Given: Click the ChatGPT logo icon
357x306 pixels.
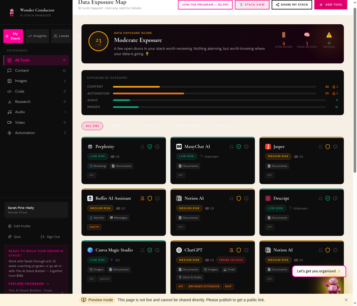Looking at the screenshot, I should tap(179, 250).
